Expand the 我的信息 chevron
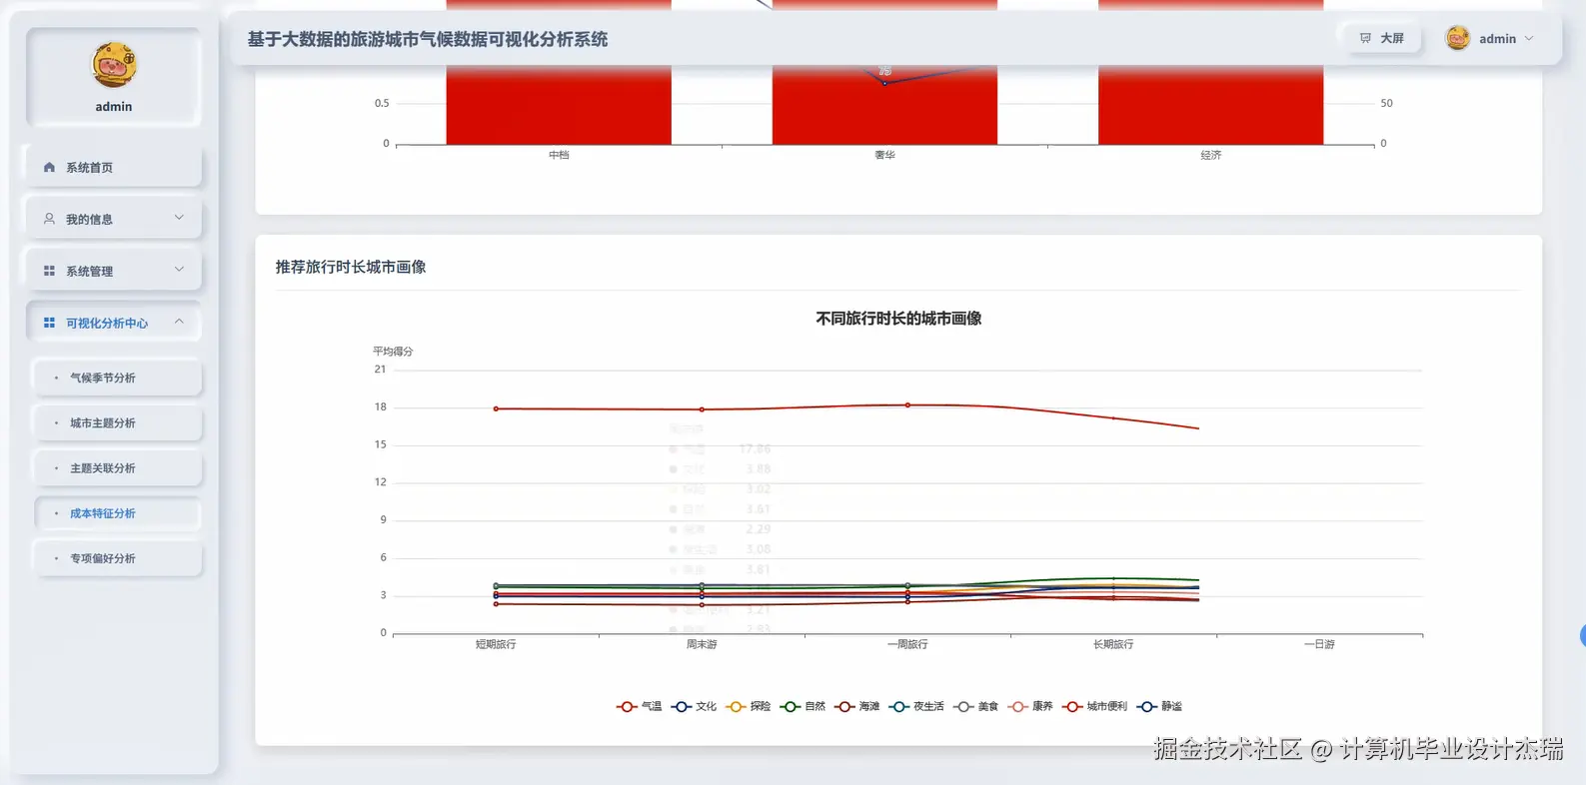The width and height of the screenshot is (1586, 785). (179, 218)
